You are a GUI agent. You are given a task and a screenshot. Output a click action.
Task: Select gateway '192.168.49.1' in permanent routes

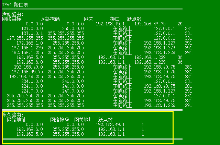click(x=110, y=124)
